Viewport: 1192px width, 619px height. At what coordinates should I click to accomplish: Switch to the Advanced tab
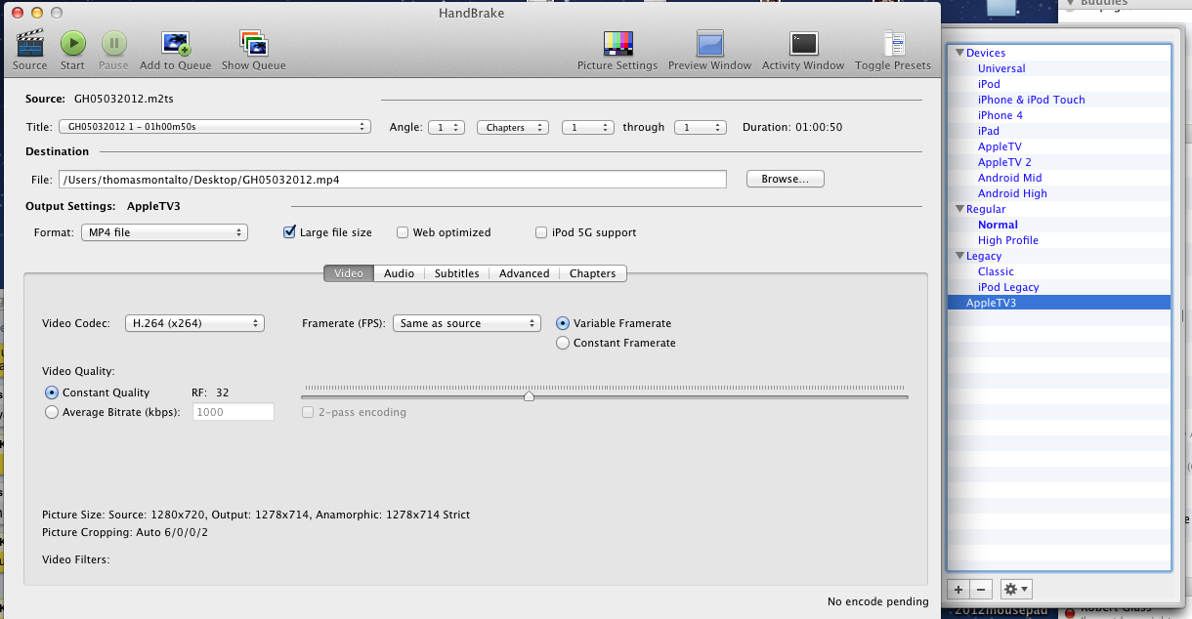[x=524, y=273]
